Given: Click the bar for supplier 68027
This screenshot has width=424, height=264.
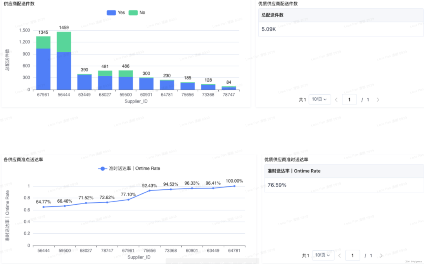Looking at the screenshot, I should click(105, 80).
